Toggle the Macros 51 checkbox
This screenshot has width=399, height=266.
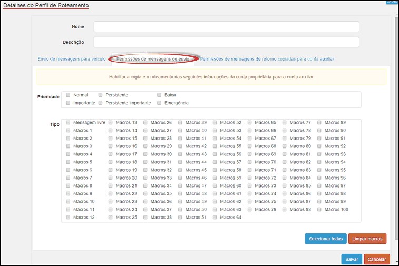pyautogui.click(x=180, y=217)
